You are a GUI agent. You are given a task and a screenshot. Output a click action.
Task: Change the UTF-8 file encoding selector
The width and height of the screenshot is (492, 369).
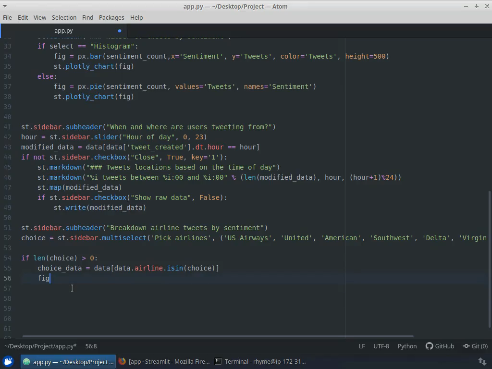[x=381, y=346]
